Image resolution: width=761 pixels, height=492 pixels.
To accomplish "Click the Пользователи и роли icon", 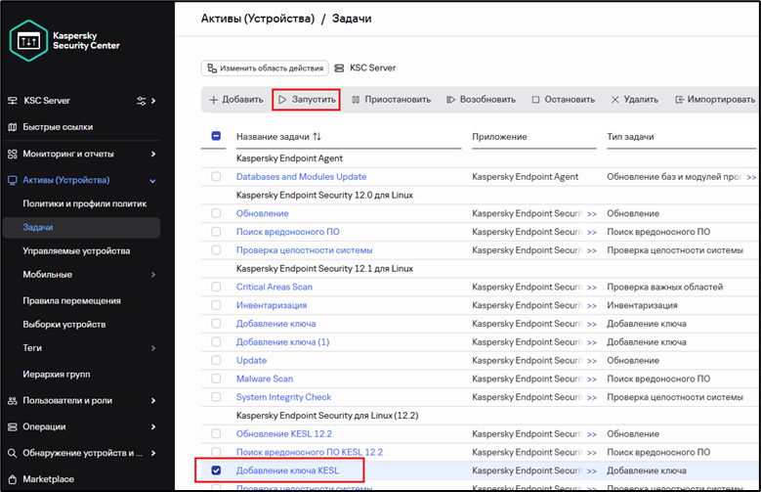I will coord(13,401).
